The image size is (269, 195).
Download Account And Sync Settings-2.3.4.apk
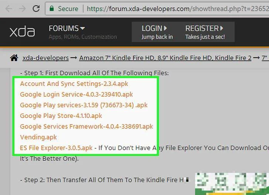[74, 84]
